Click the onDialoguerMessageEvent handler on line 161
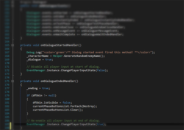 [x=99, y=31]
